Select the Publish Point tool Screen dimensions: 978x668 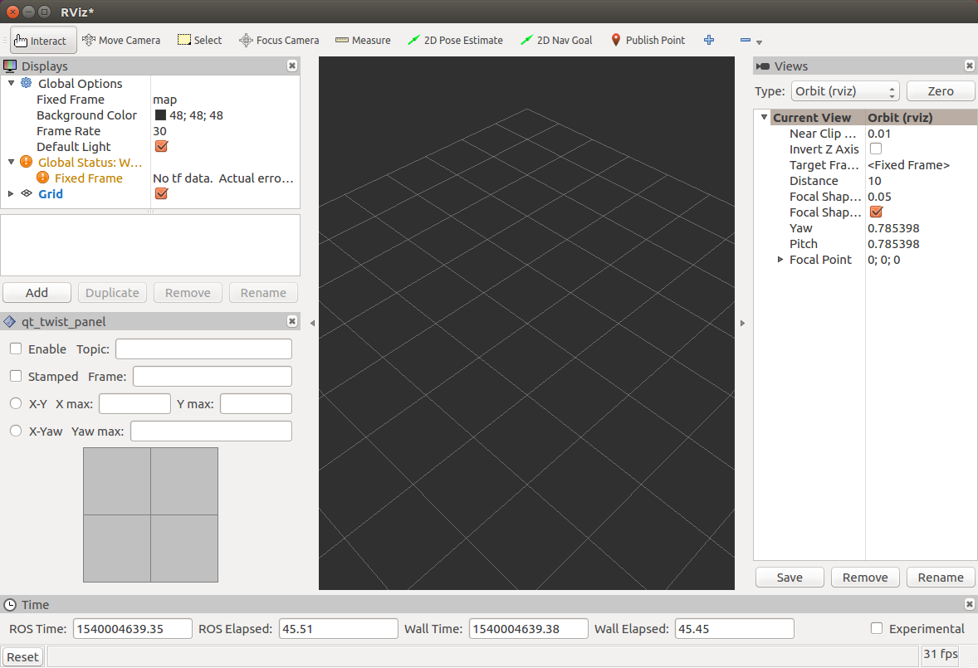(x=648, y=39)
